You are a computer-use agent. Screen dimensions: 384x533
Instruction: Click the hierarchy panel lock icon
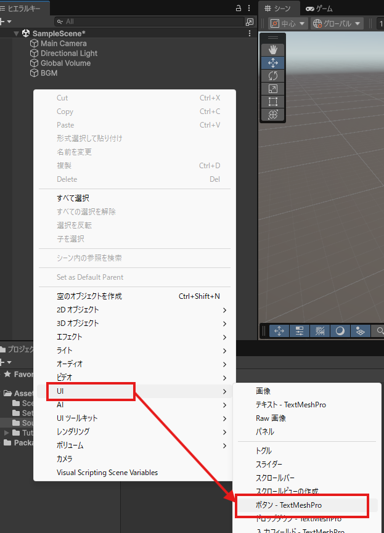tap(239, 8)
